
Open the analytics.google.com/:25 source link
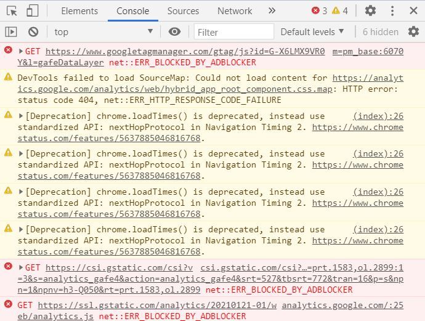(342, 305)
